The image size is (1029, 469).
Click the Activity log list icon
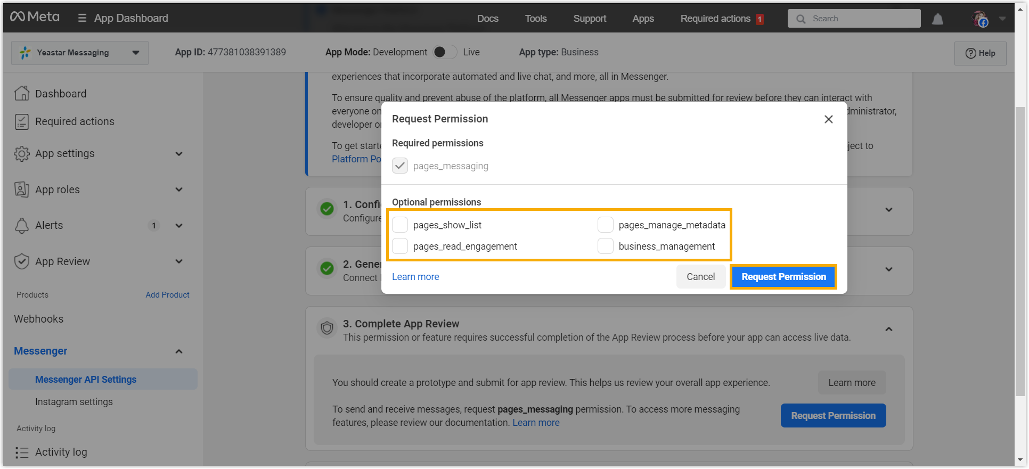point(22,452)
